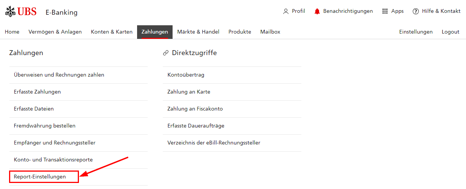Open Einstellungen in the top navigation
Viewport: 466px width, 189px height.
point(416,32)
